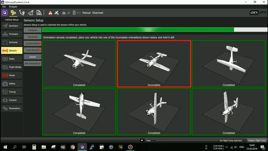Click the Accelerometer calibration button
Screen dimensions: 268x151
[33, 44]
